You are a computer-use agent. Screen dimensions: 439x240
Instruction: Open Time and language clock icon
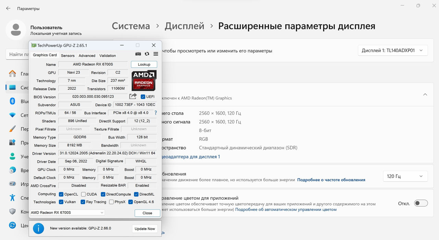pyautogui.click(x=12, y=170)
